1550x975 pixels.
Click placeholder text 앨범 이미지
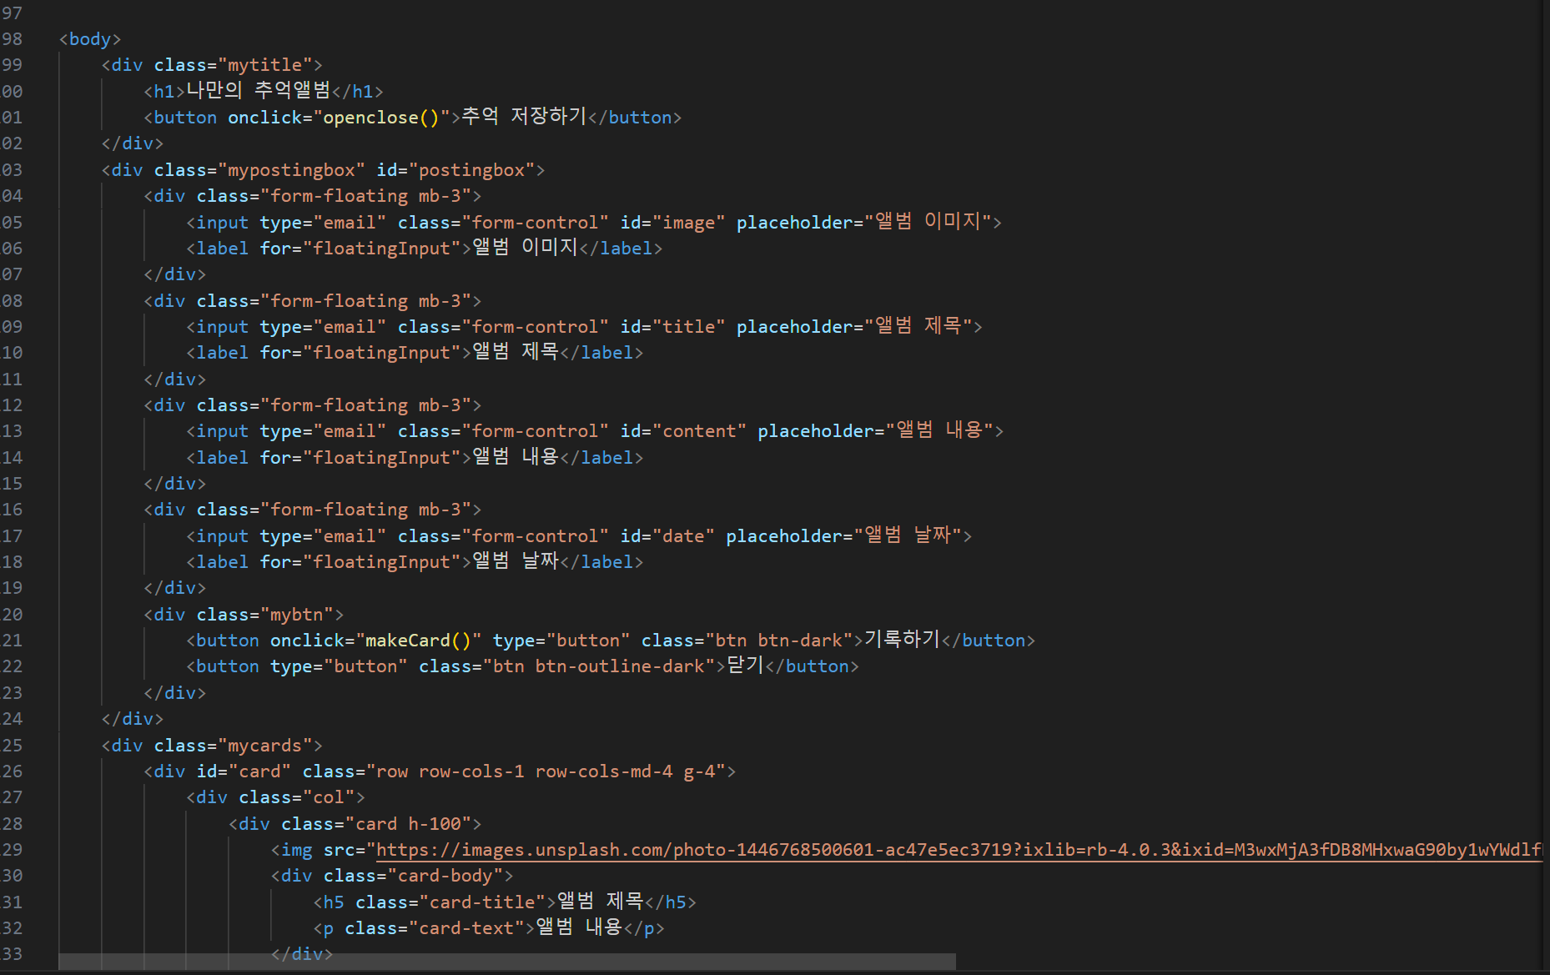[928, 222]
